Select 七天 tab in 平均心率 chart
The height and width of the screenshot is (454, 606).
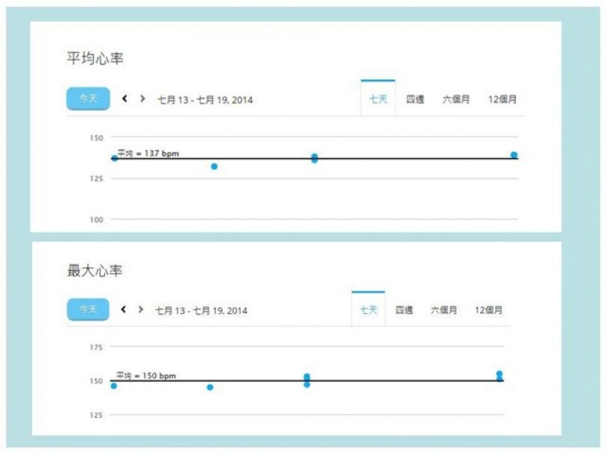tap(378, 99)
